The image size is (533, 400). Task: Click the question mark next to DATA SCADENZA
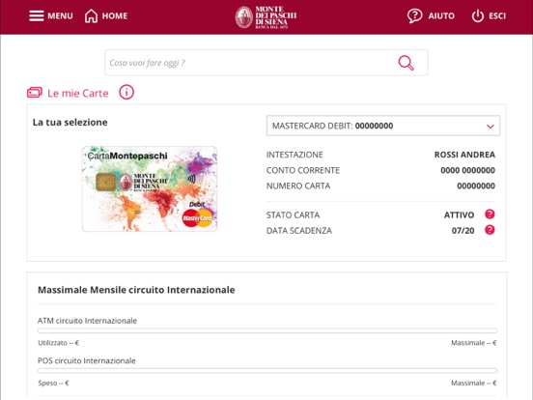(490, 230)
